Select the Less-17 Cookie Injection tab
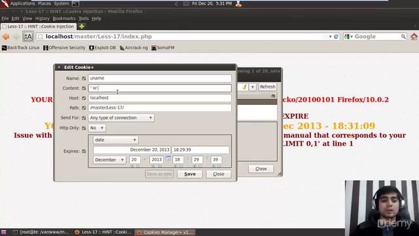This screenshot has width=419, height=236. [x=39, y=26]
